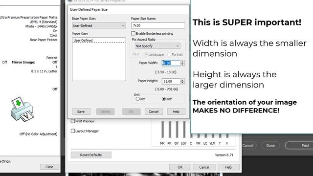This screenshot has width=313, height=176.
Task: Click width range text (3.50 - 13.00)
Action: (x=166, y=72)
